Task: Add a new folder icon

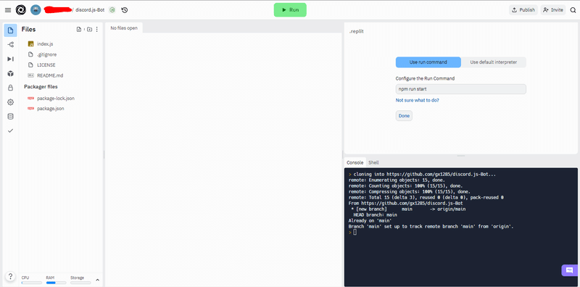Action: tap(89, 30)
